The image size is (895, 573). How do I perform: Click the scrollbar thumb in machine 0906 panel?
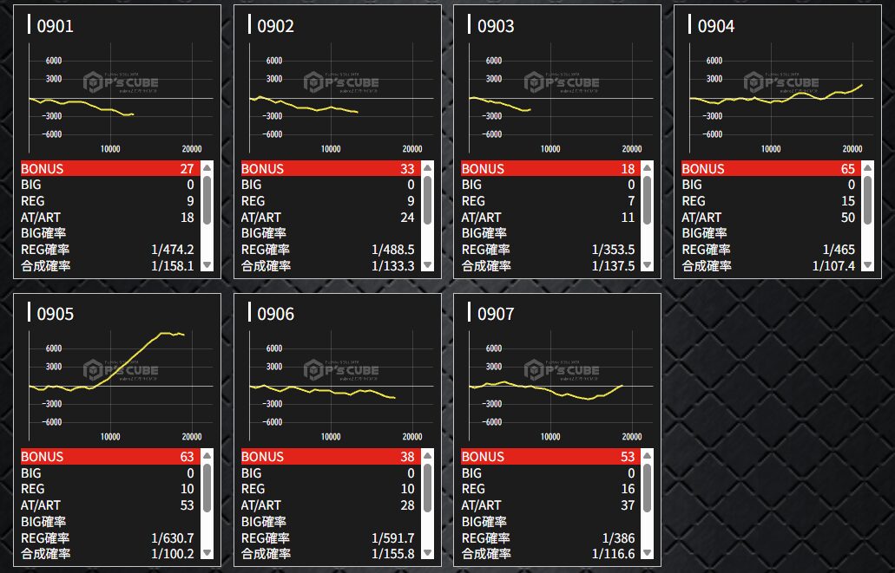point(427,488)
